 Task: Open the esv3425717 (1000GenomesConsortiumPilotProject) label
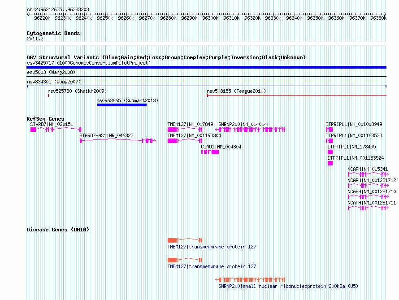click(89, 63)
